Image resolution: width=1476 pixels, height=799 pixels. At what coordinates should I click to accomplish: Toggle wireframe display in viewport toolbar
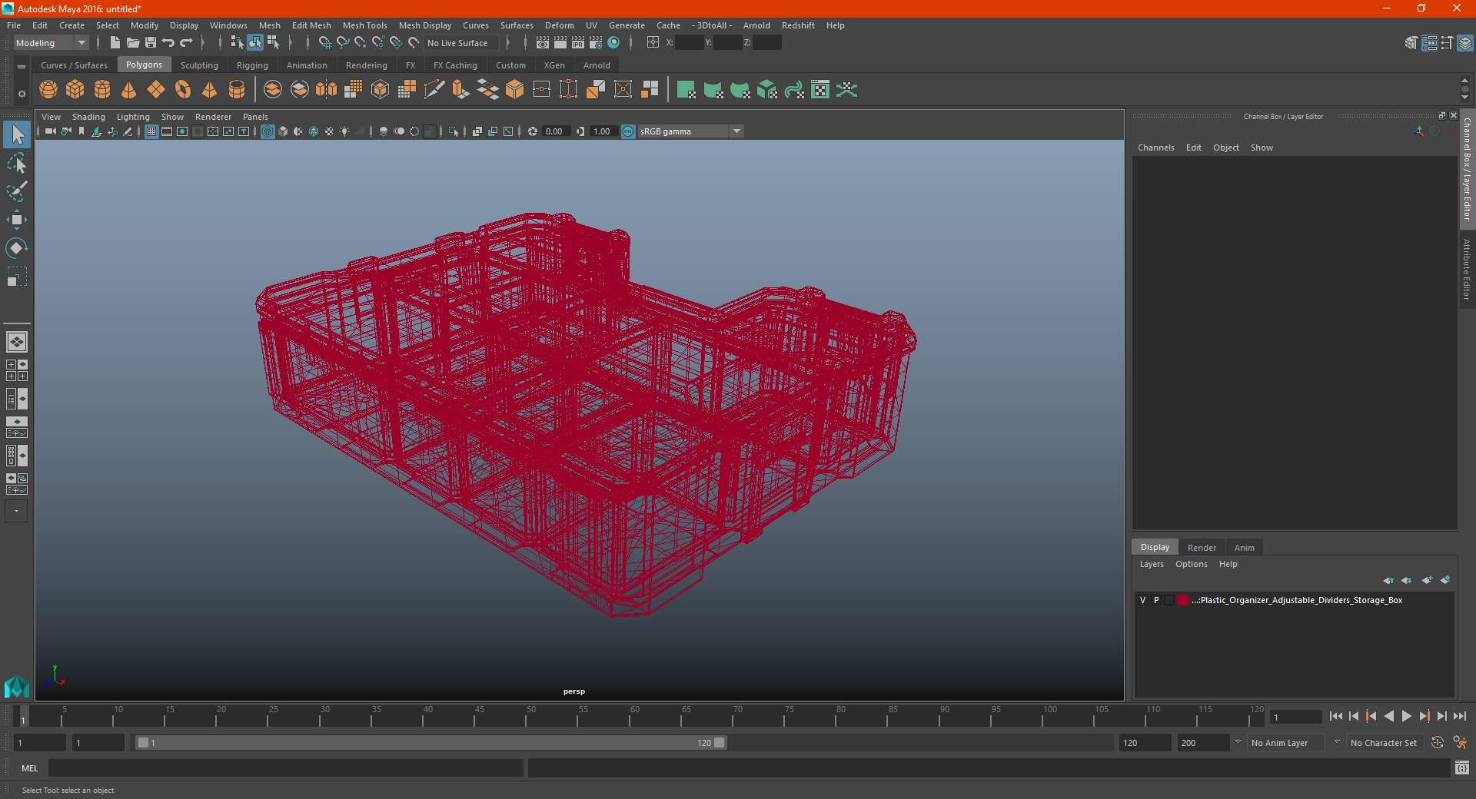click(x=268, y=131)
